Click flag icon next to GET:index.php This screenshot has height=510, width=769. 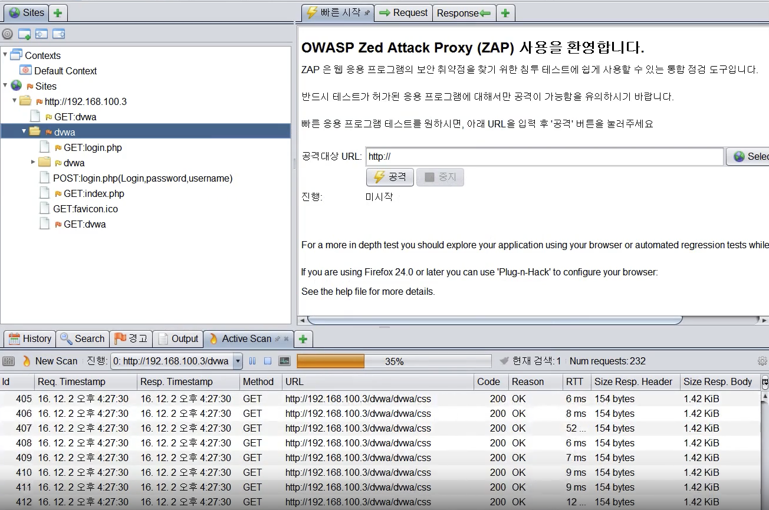(x=58, y=193)
